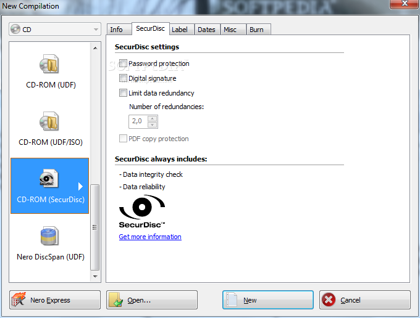
Task: Enable Password protection checkbox
Action: [123, 63]
